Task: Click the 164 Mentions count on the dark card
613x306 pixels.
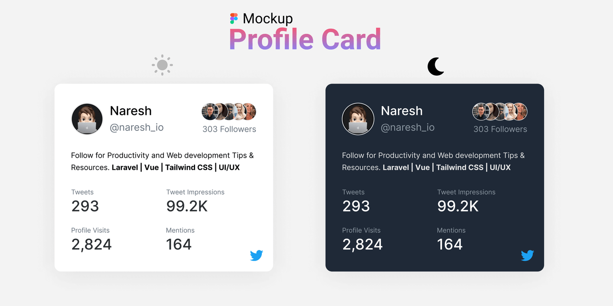Action: click(x=450, y=244)
